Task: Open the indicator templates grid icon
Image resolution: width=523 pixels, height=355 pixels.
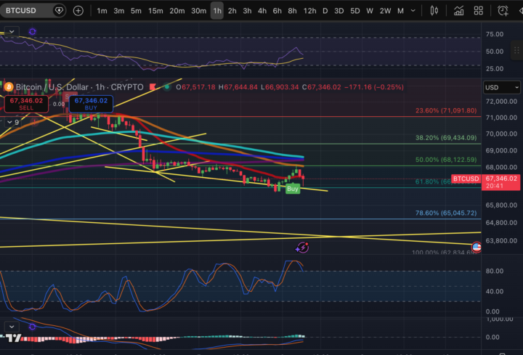Action: point(478,11)
